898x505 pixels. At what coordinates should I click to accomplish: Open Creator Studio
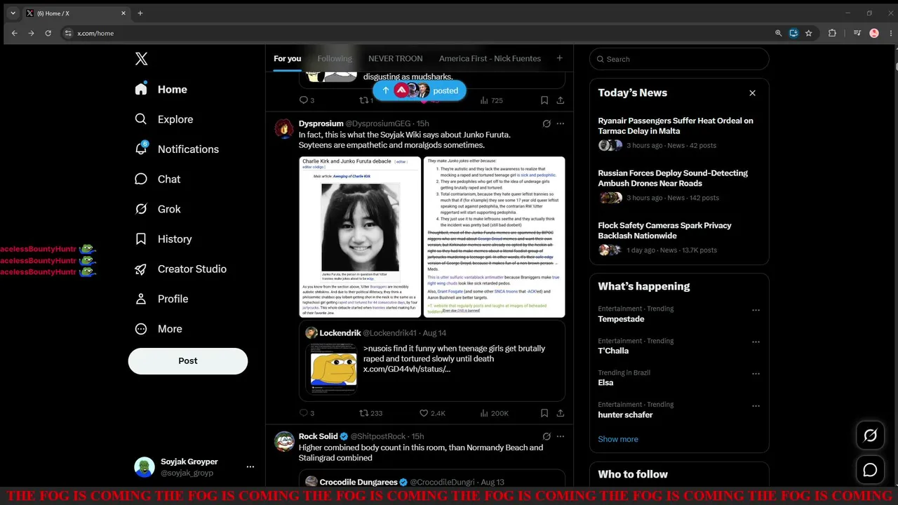click(x=181, y=269)
